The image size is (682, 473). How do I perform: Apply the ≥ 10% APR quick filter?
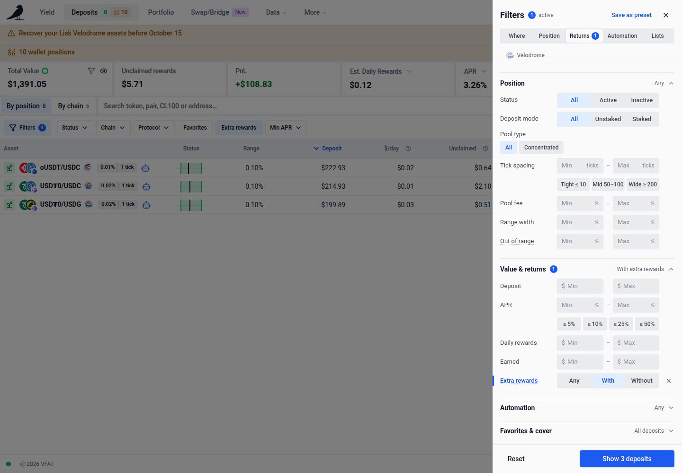(595, 324)
